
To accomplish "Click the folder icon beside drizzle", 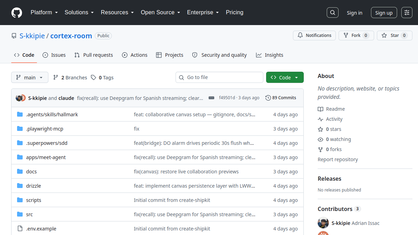I will click(20, 186).
